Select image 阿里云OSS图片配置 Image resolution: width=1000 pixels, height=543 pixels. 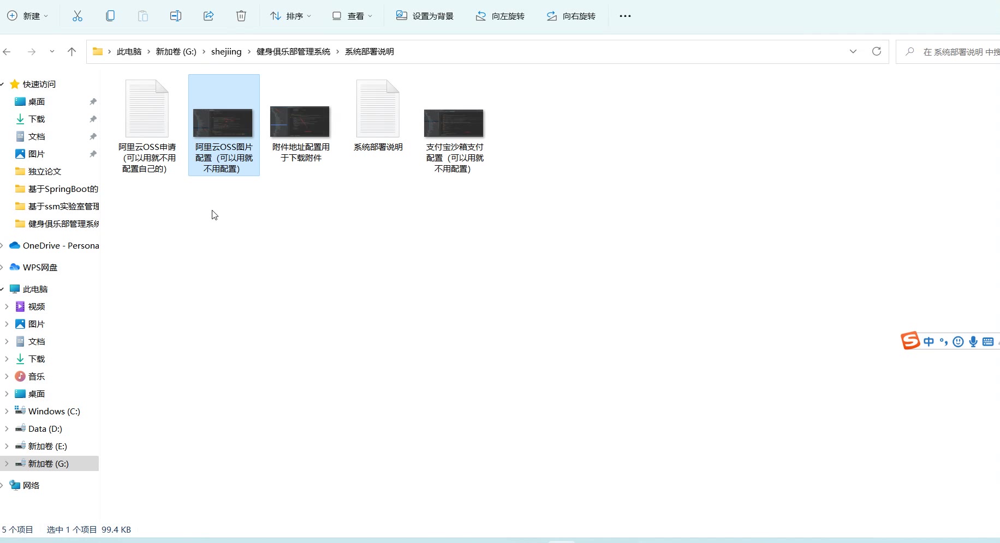[224, 126]
